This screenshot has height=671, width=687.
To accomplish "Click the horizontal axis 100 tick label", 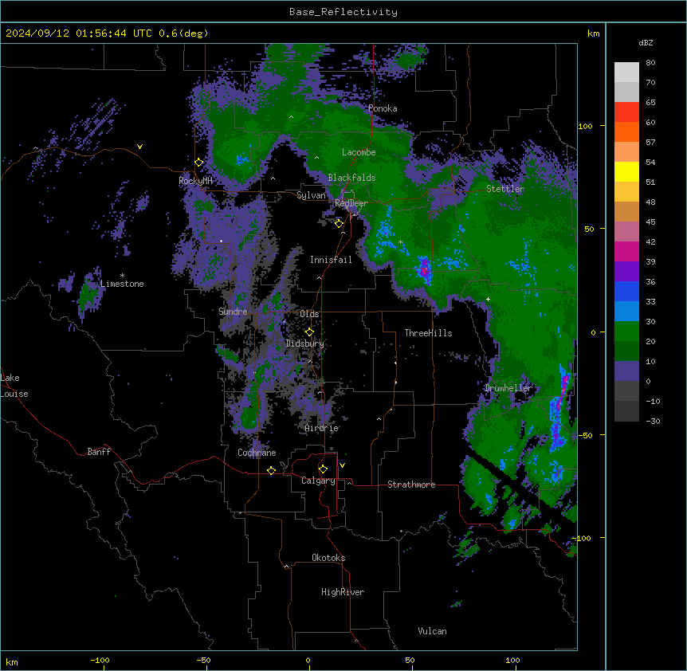I will 512,660.
